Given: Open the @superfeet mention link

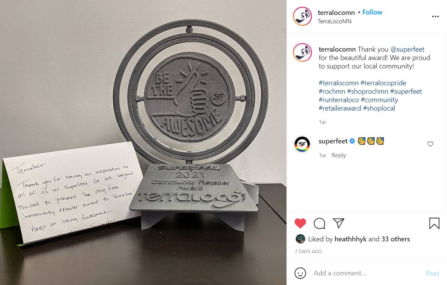Looking at the screenshot, I should (407, 49).
